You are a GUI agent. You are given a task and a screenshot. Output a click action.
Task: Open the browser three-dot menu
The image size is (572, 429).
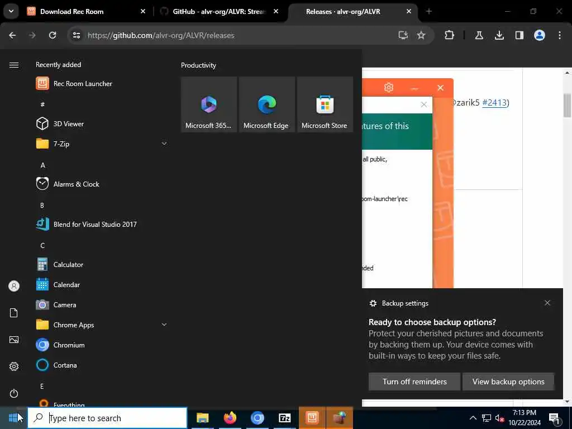[560, 35]
